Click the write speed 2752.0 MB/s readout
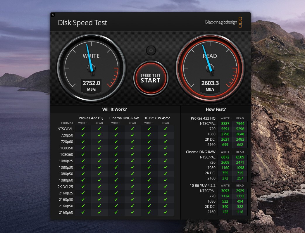The height and width of the screenshot is (233, 305). (x=92, y=86)
